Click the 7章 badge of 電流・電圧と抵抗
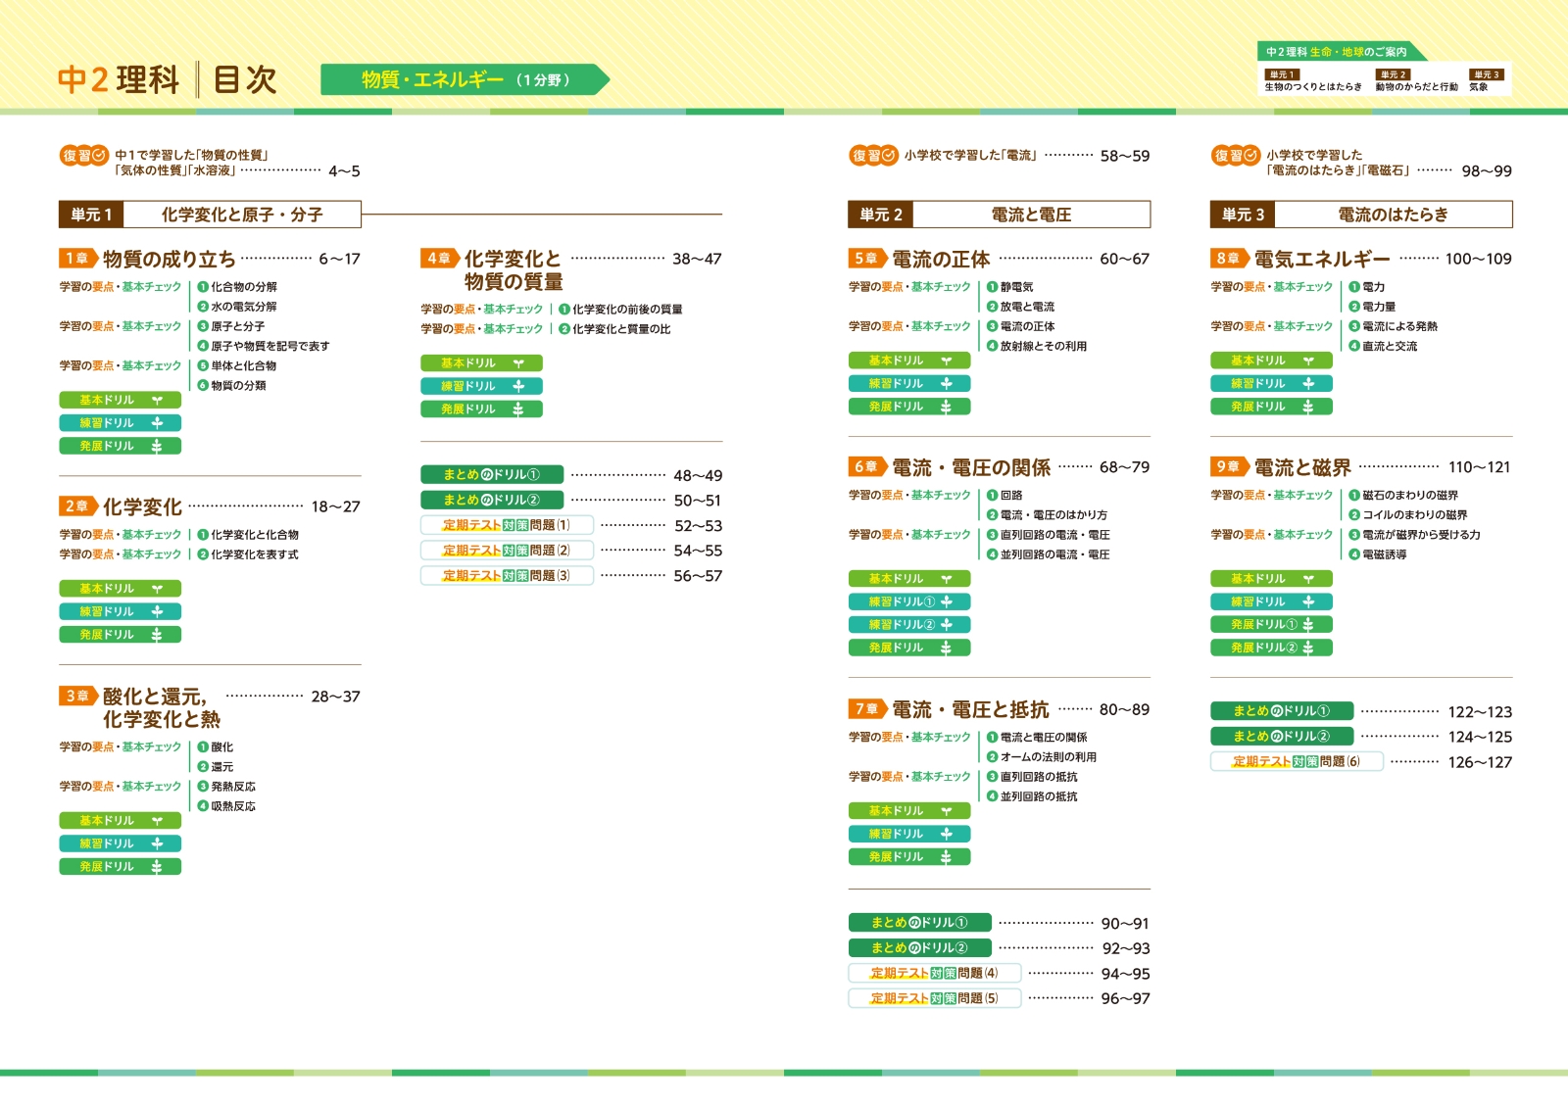This screenshot has width=1568, height=1107. tap(866, 709)
